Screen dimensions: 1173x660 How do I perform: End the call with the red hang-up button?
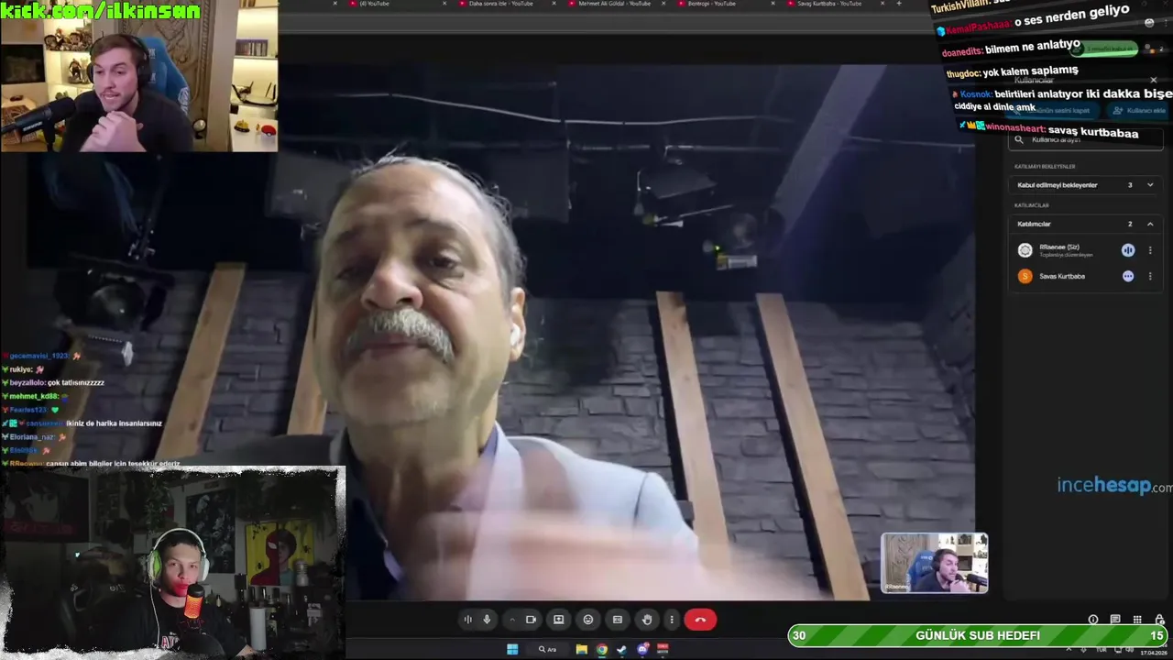[700, 620]
